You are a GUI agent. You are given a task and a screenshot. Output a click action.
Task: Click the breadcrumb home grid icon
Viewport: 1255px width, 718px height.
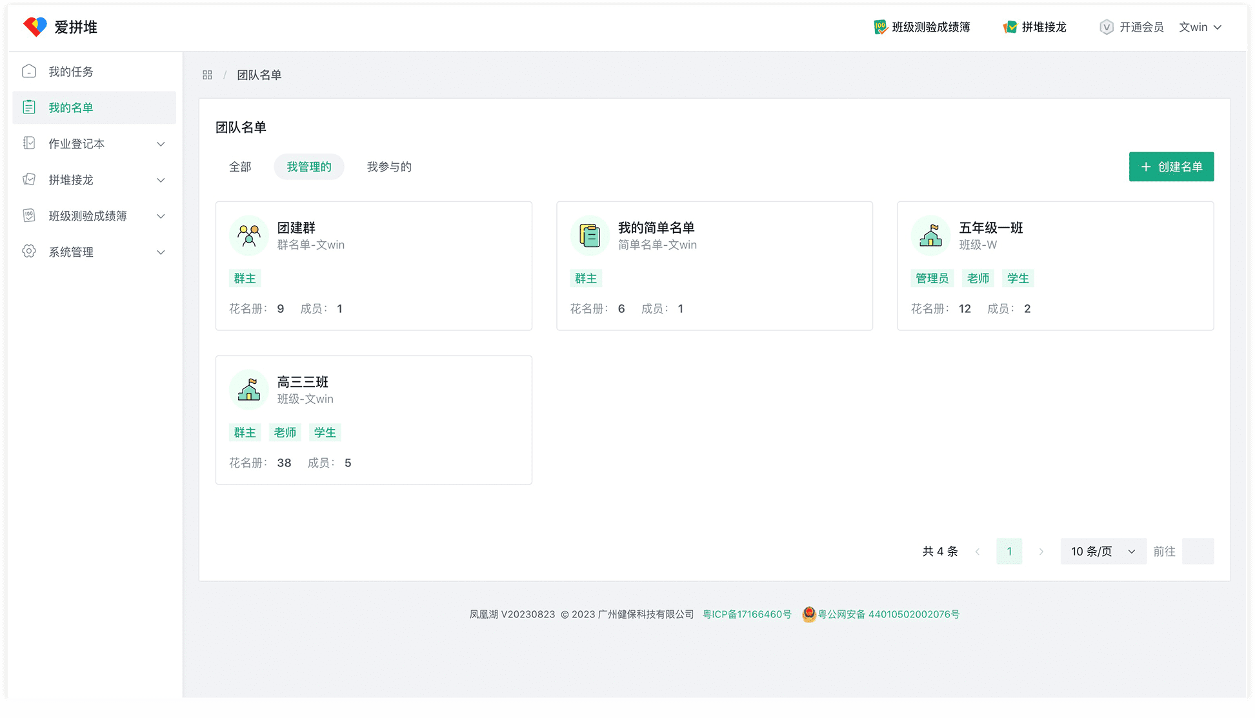pyautogui.click(x=207, y=75)
